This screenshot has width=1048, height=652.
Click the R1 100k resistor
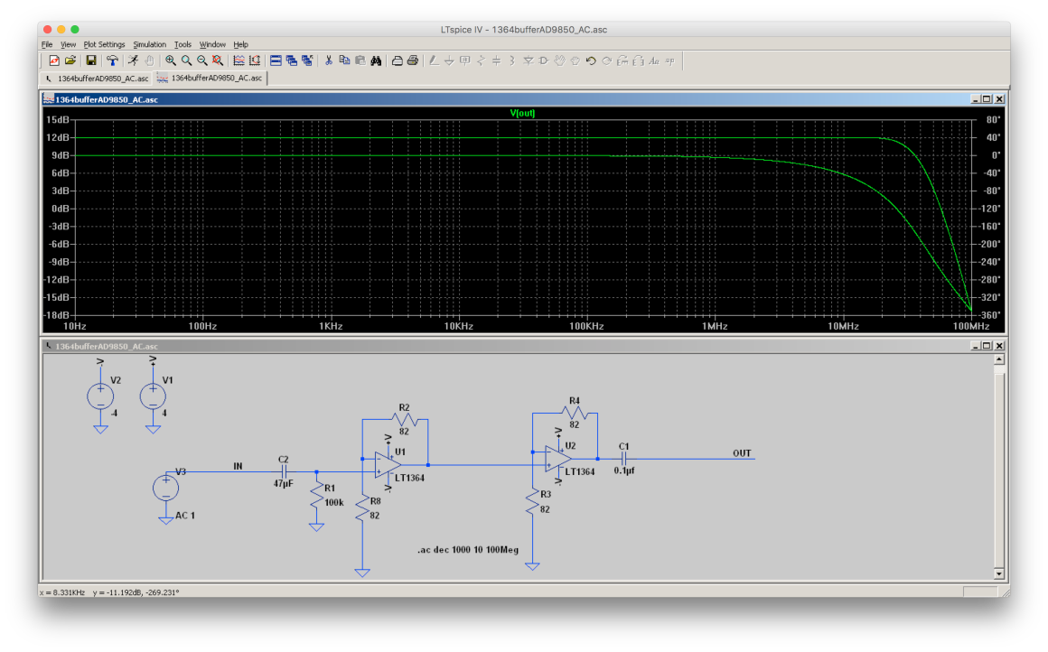pyautogui.click(x=317, y=498)
